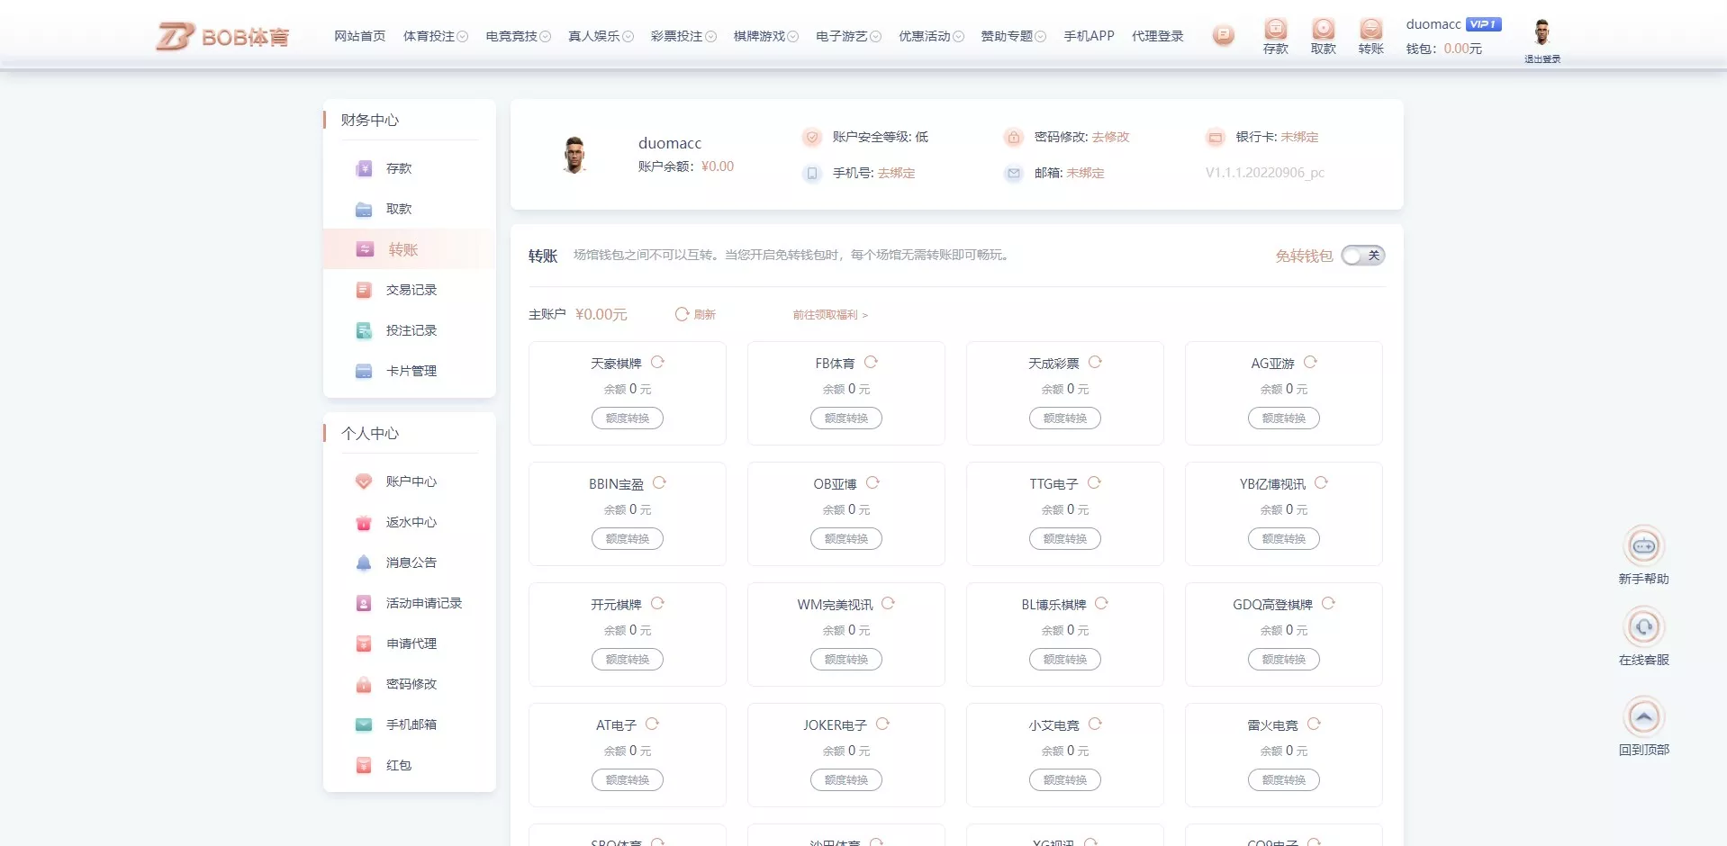This screenshot has height=846, width=1727.
Task: Open 交易记录 in the finance sidebar
Action: pos(411,290)
